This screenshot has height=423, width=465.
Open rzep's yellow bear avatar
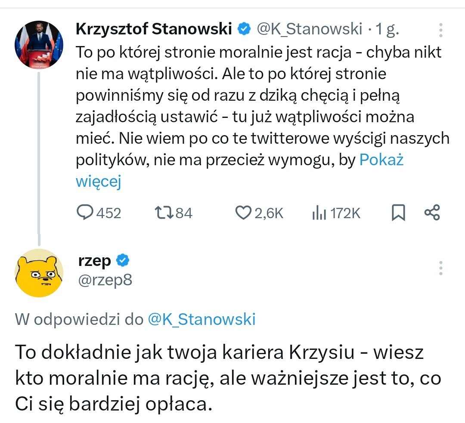coord(39,273)
